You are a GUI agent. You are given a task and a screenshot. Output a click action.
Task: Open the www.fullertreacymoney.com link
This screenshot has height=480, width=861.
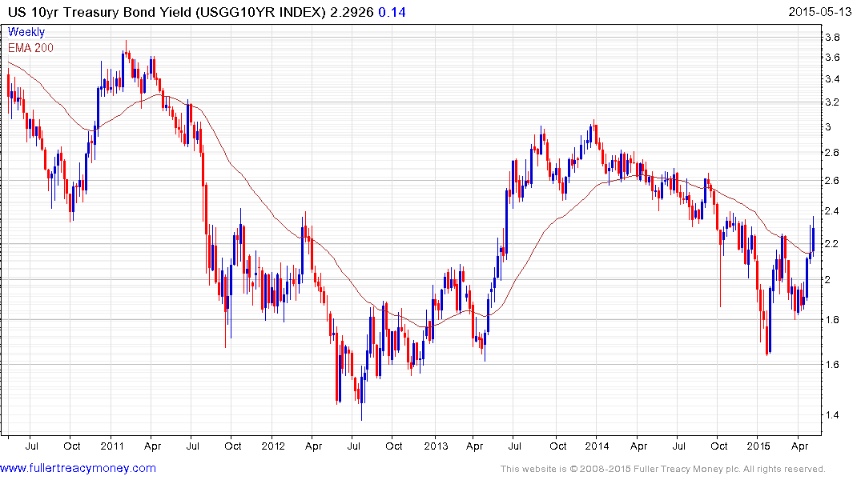(78, 469)
